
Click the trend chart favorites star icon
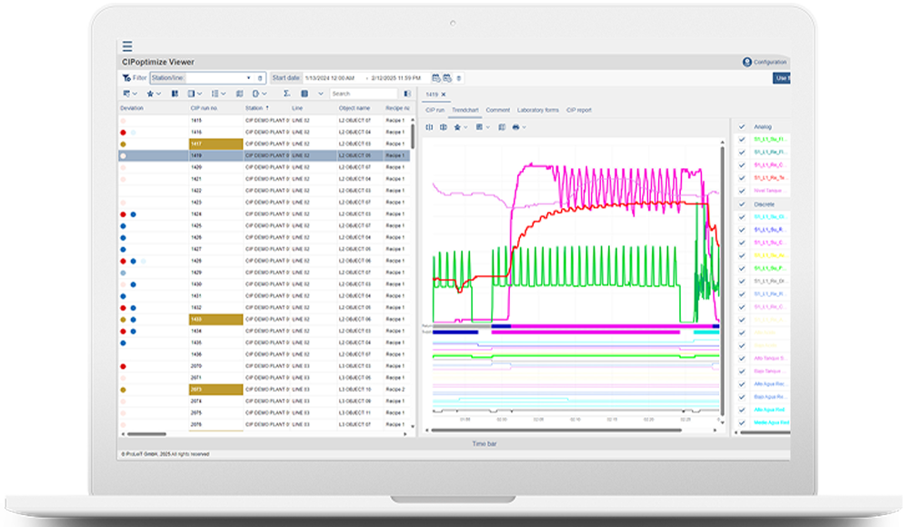[457, 127]
